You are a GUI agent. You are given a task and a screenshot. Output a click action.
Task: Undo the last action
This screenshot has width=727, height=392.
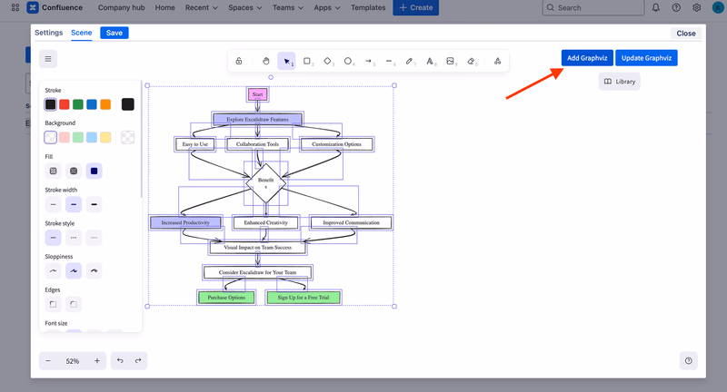pyautogui.click(x=120, y=361)
